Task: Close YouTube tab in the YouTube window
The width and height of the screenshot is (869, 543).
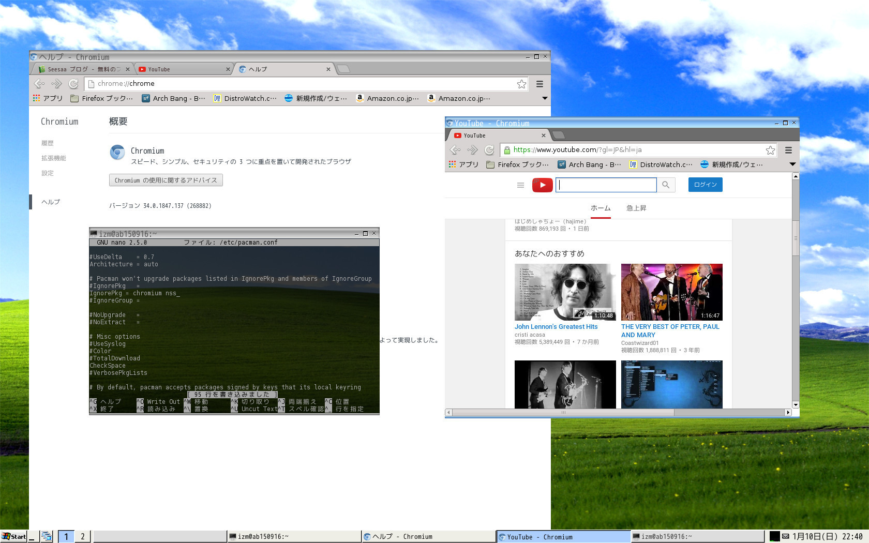Action: 543,135
